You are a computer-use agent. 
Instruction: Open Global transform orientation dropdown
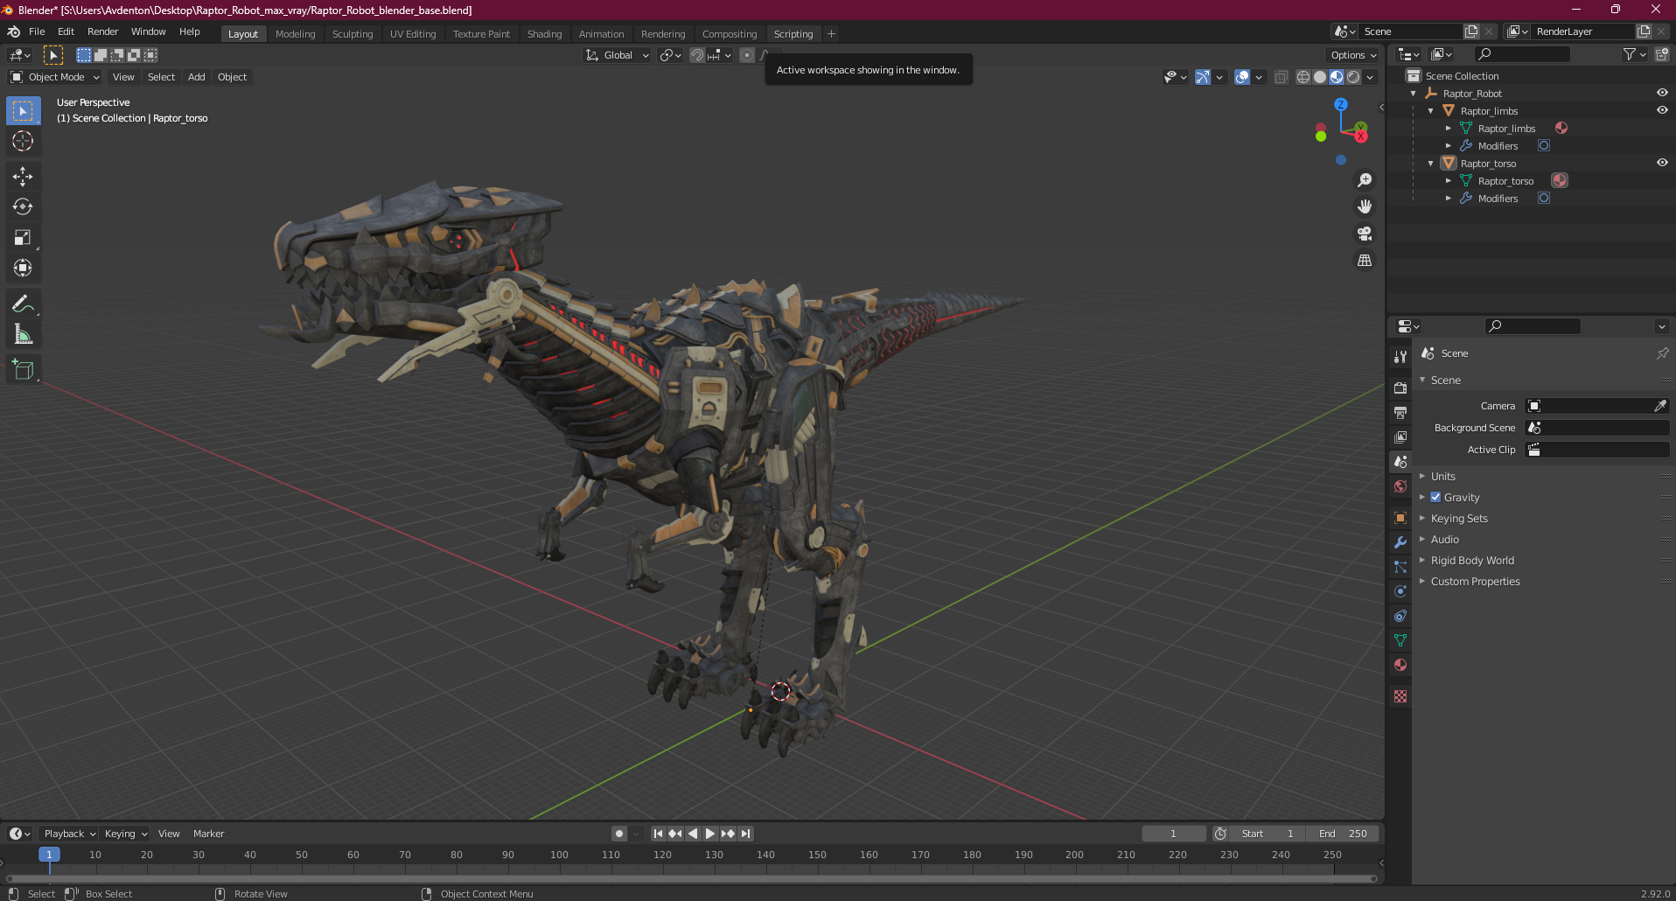pyautogui.click(x=618, y=55)
